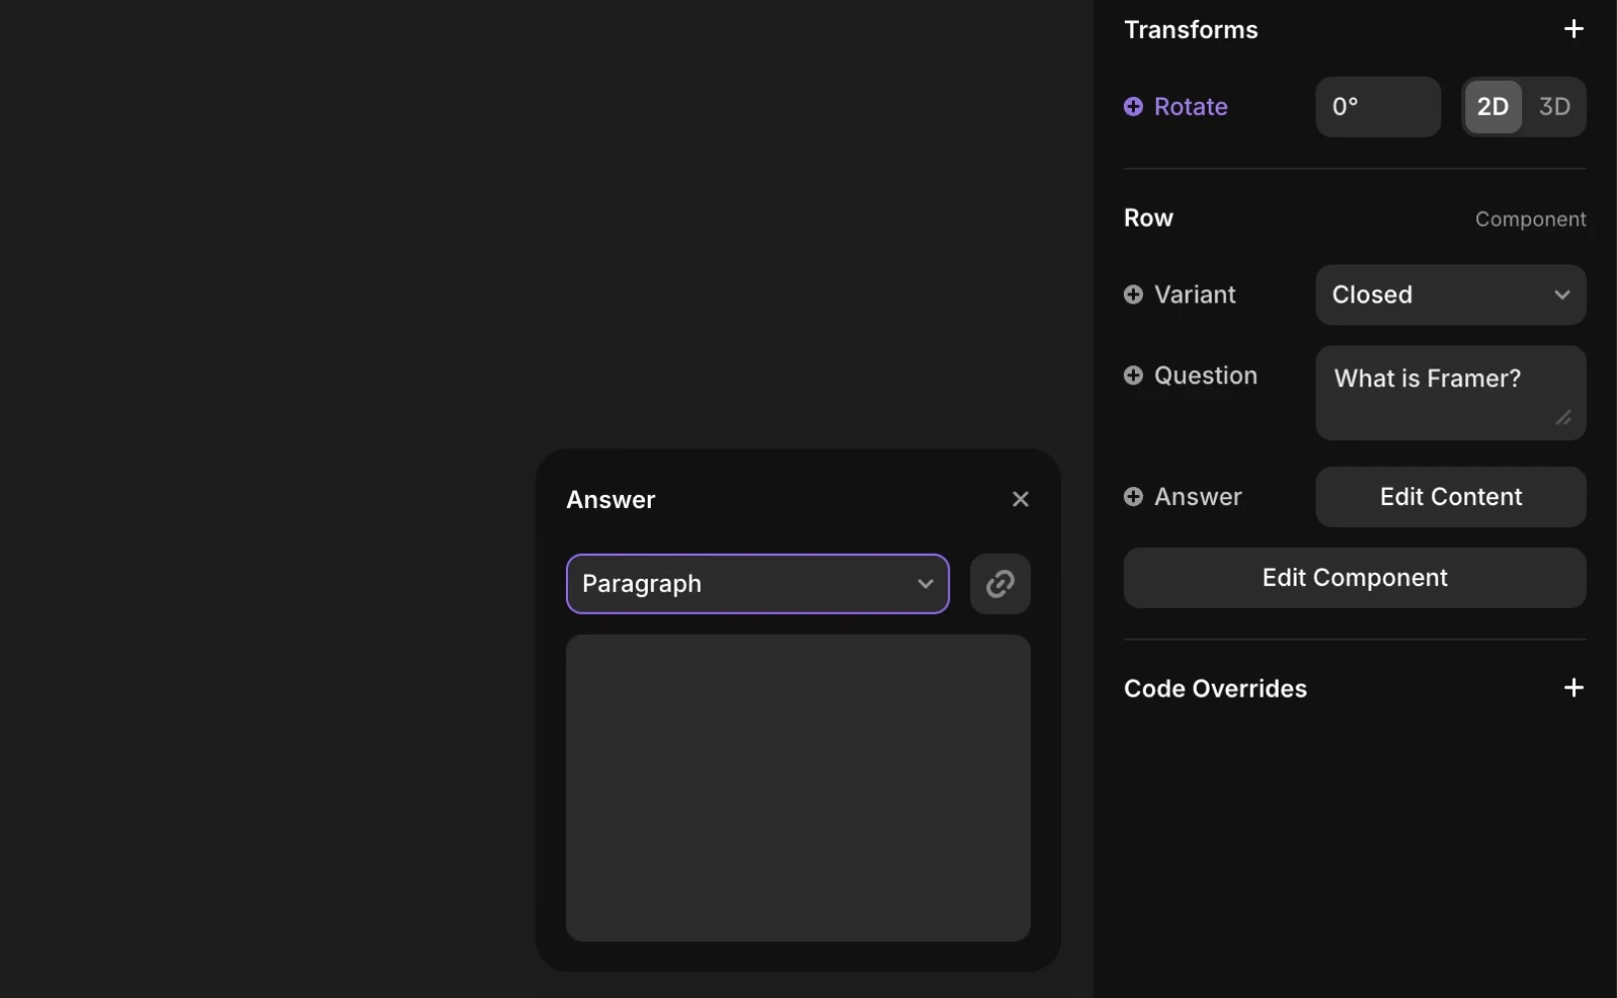Click the Variant property label
The width and height of the screenshot is (1617, 998).
1195,294
